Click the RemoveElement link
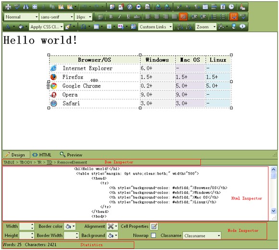Image resolution: width=279 pixels, height=250 pixels. pos(72,162)
